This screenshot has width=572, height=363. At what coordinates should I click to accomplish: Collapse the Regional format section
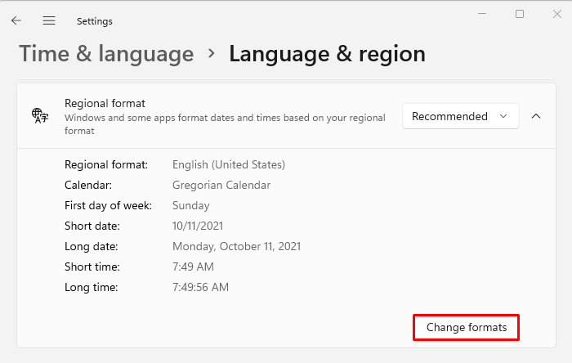pyautogui.click(x=536, y=116)
